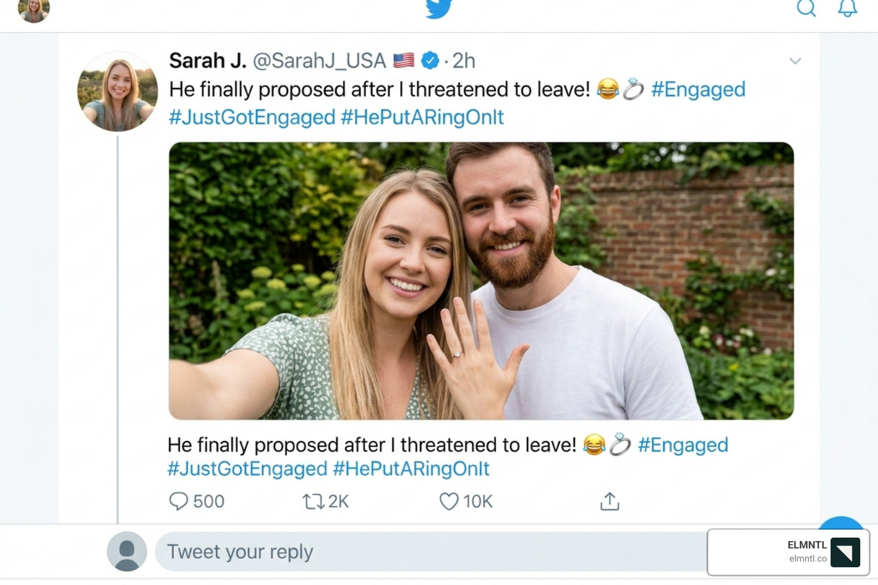Screen dimensions: 878x585
Task: Click the Twitter bird logo
Action: (438, 9)
